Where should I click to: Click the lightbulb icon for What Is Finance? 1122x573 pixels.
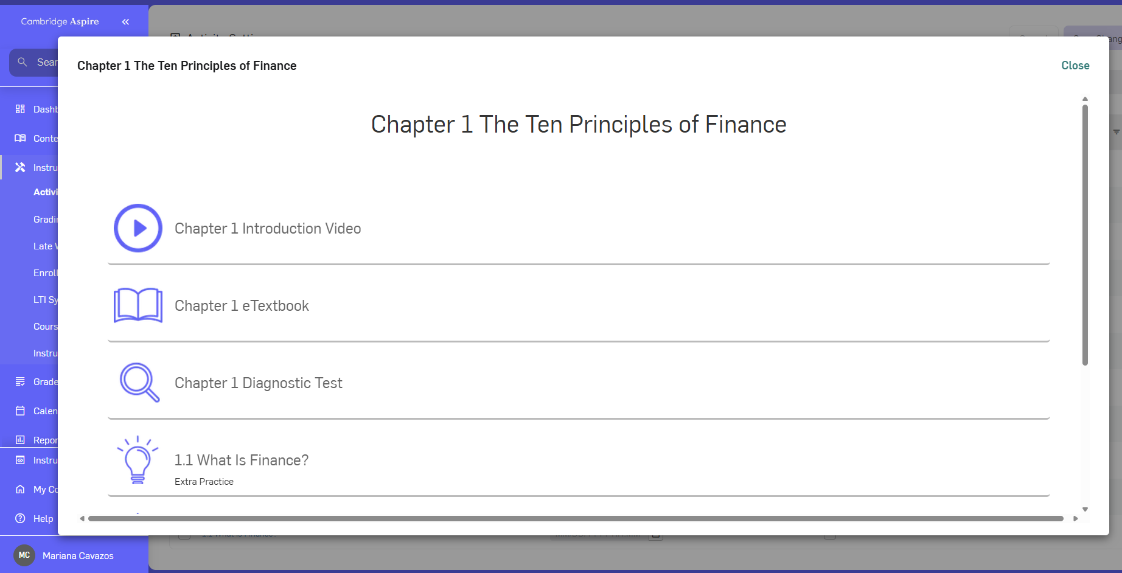tap(138, 460)
